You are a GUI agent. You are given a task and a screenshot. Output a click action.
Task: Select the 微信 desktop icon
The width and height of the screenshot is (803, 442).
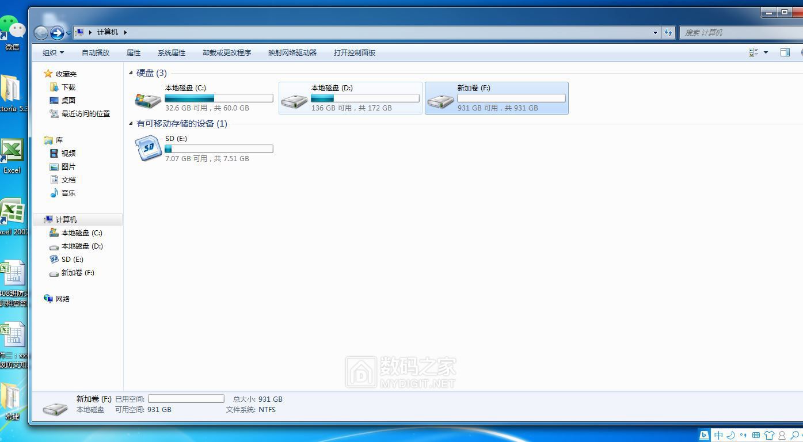click(x=12, y=33)
